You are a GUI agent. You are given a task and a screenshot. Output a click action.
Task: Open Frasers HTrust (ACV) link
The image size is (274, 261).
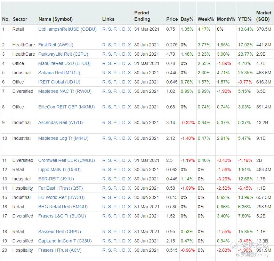(60, 250)
